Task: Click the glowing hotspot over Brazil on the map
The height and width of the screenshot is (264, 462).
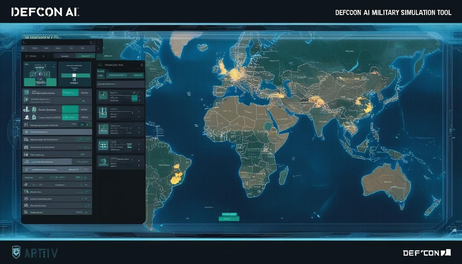Action: pyautogui.click(x=176, y=175)
